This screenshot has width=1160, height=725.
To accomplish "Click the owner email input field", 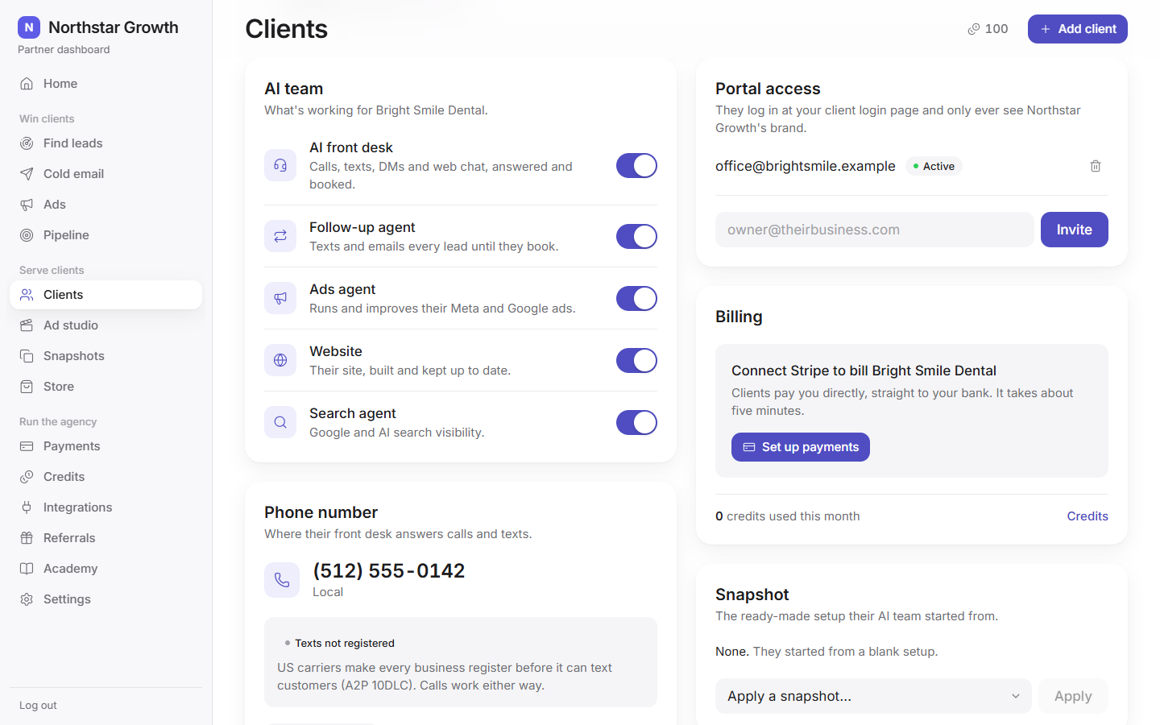I will (875, 230).
